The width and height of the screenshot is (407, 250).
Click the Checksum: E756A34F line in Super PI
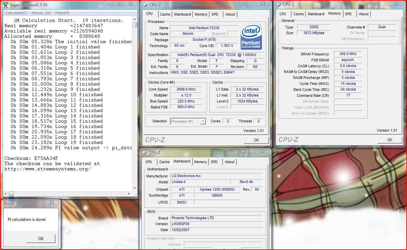(x=31, y=158)
